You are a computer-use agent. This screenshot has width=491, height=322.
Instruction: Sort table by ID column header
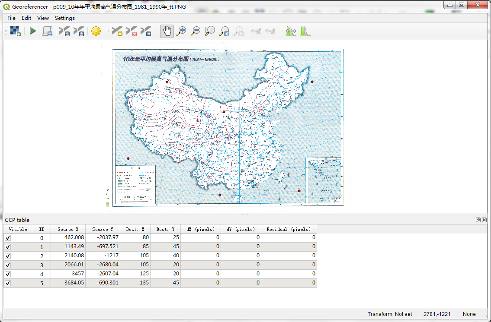tap(42, 229)
